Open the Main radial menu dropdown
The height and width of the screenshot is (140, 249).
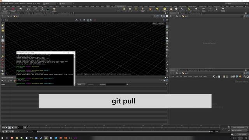pyautogui.click(x=66, y=3)
